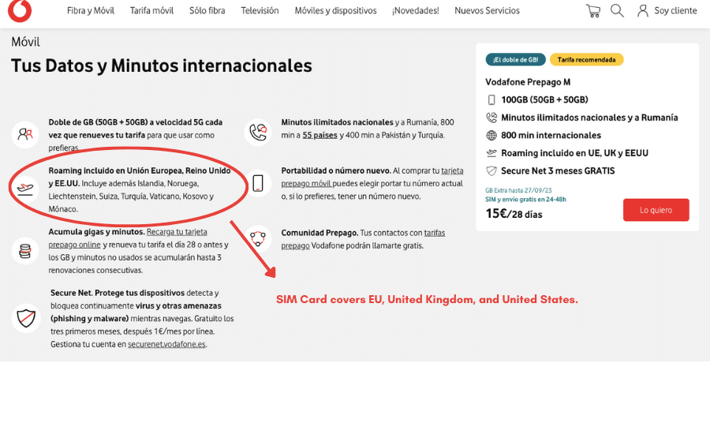
Task: Click the Soy cliente link
Action: click(675, 10)
